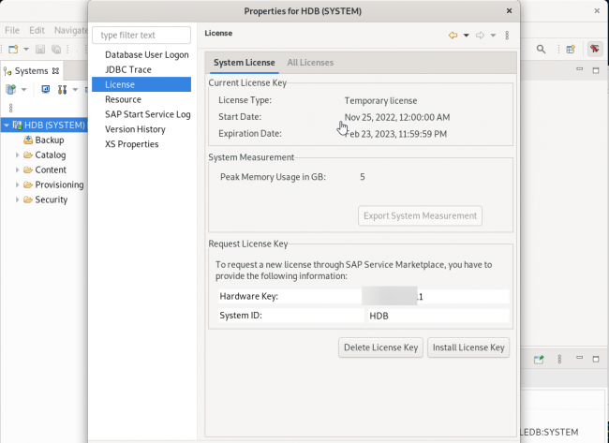Click the Install License Key button

tap(468, 347)
